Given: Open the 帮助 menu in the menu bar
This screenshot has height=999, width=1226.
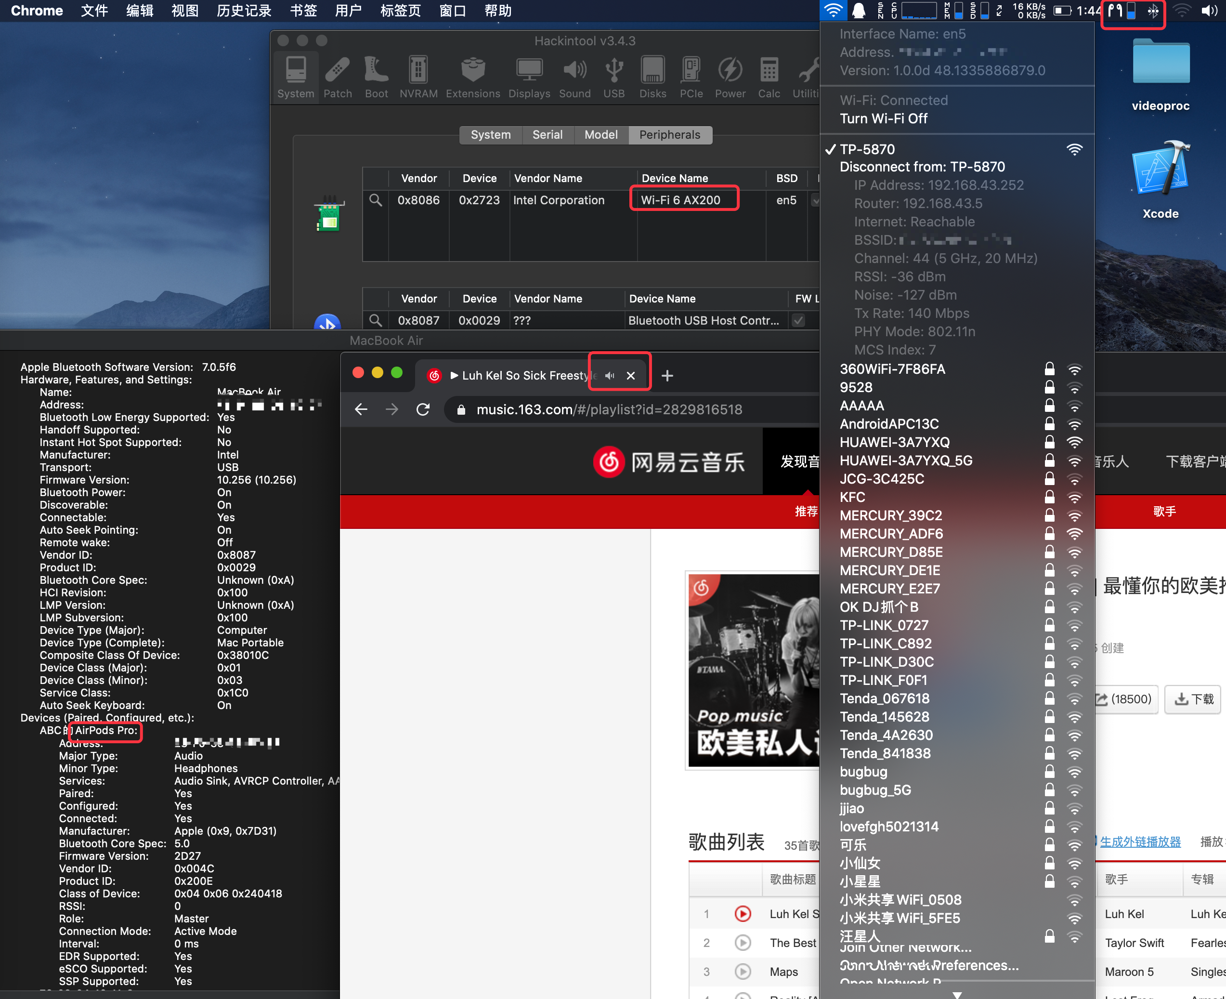Looking at the screenshot, I should pyautogui.click(x=497, y=11).
